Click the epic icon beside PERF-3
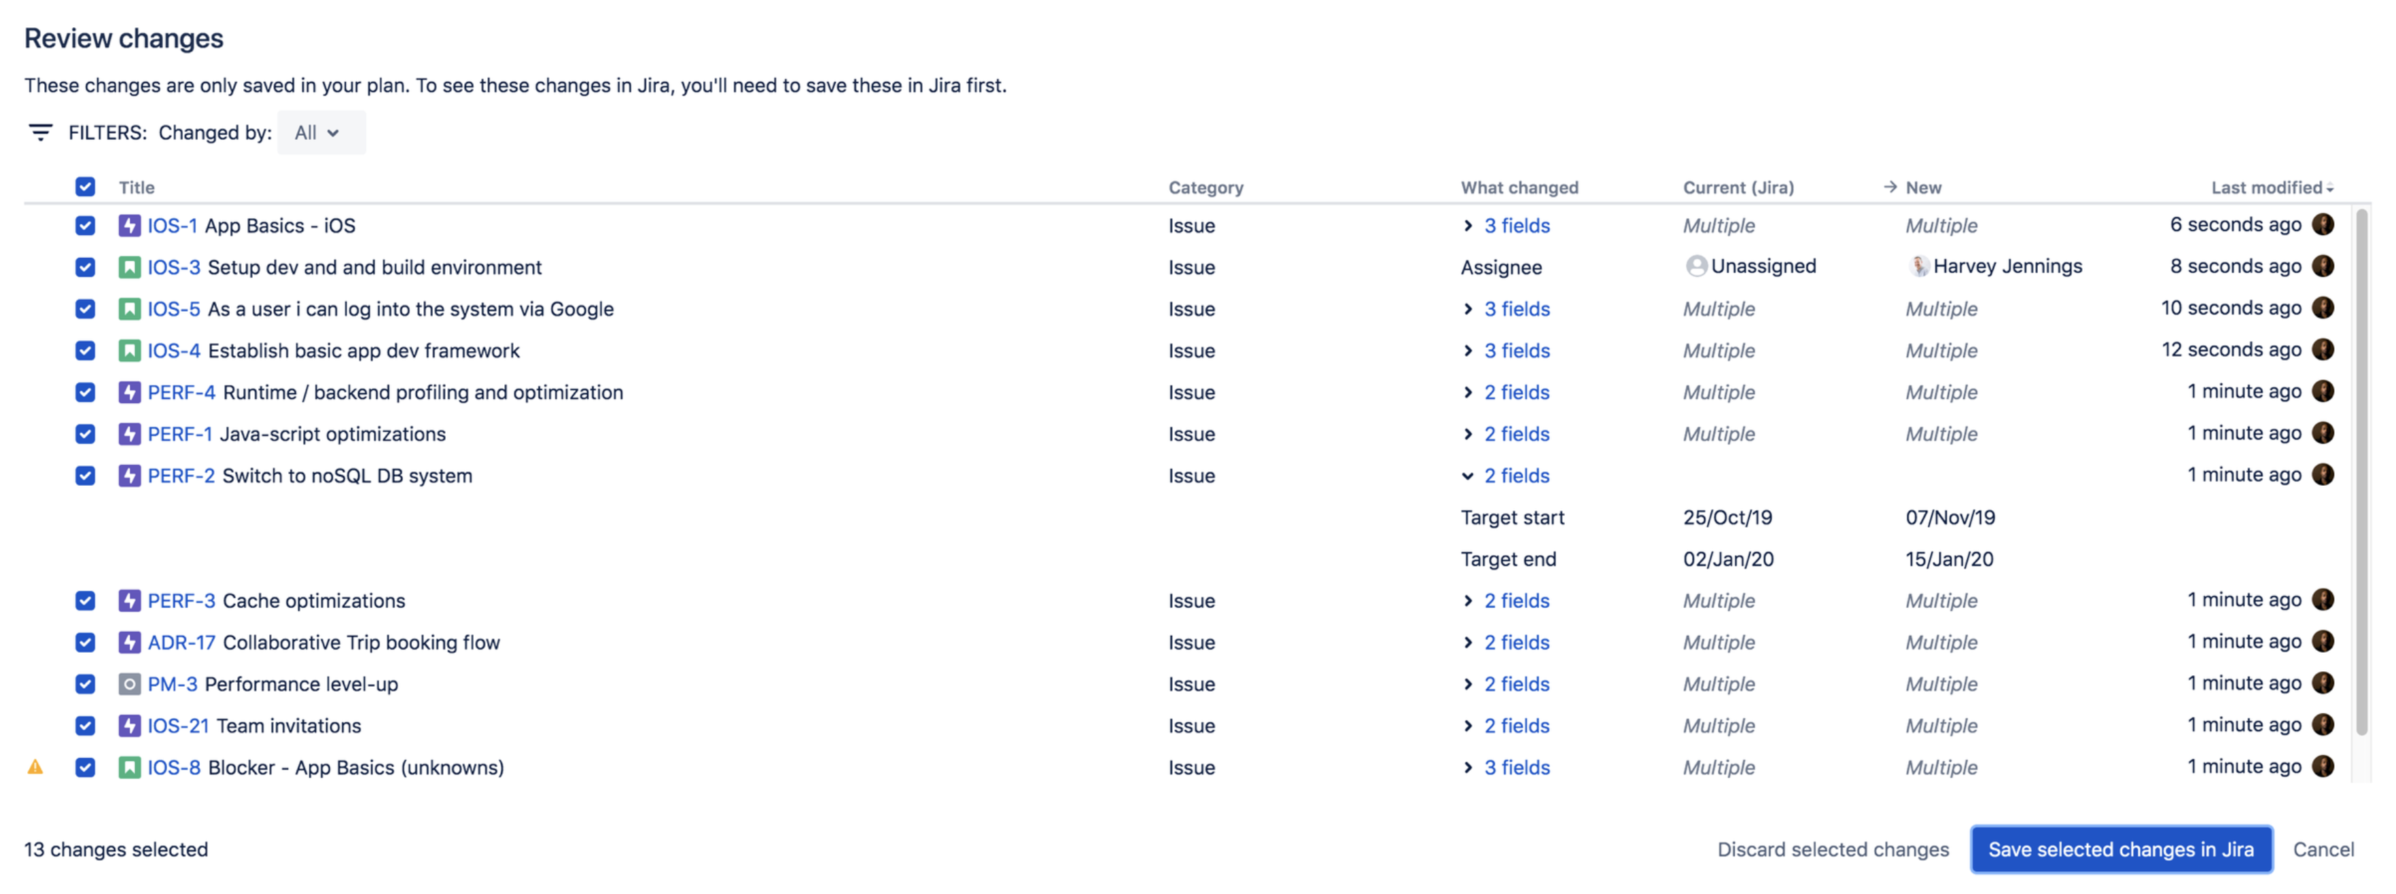2396x894 pixels. pos(129,601)
